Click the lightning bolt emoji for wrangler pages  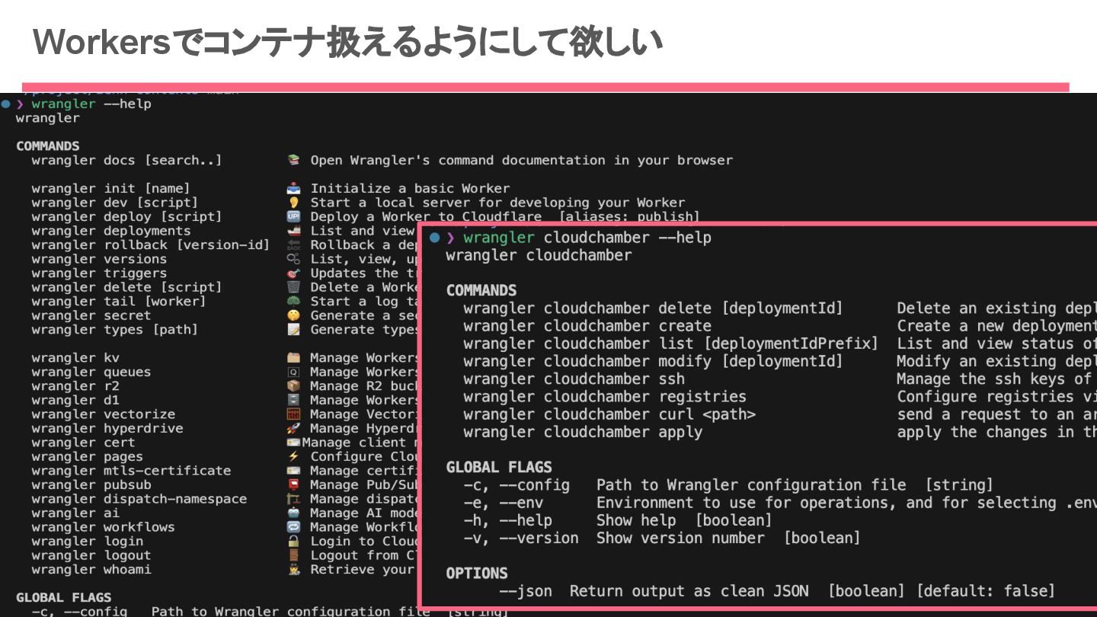(293, 457)
